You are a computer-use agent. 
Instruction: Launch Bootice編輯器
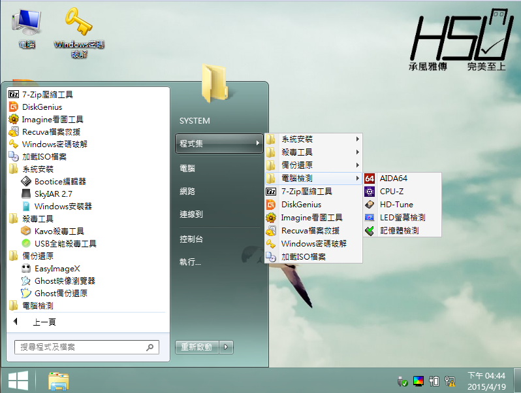pos(88,181)
